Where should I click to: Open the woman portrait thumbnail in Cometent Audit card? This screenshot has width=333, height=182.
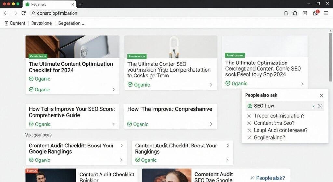pyautogui.click(x=167, y=175)
